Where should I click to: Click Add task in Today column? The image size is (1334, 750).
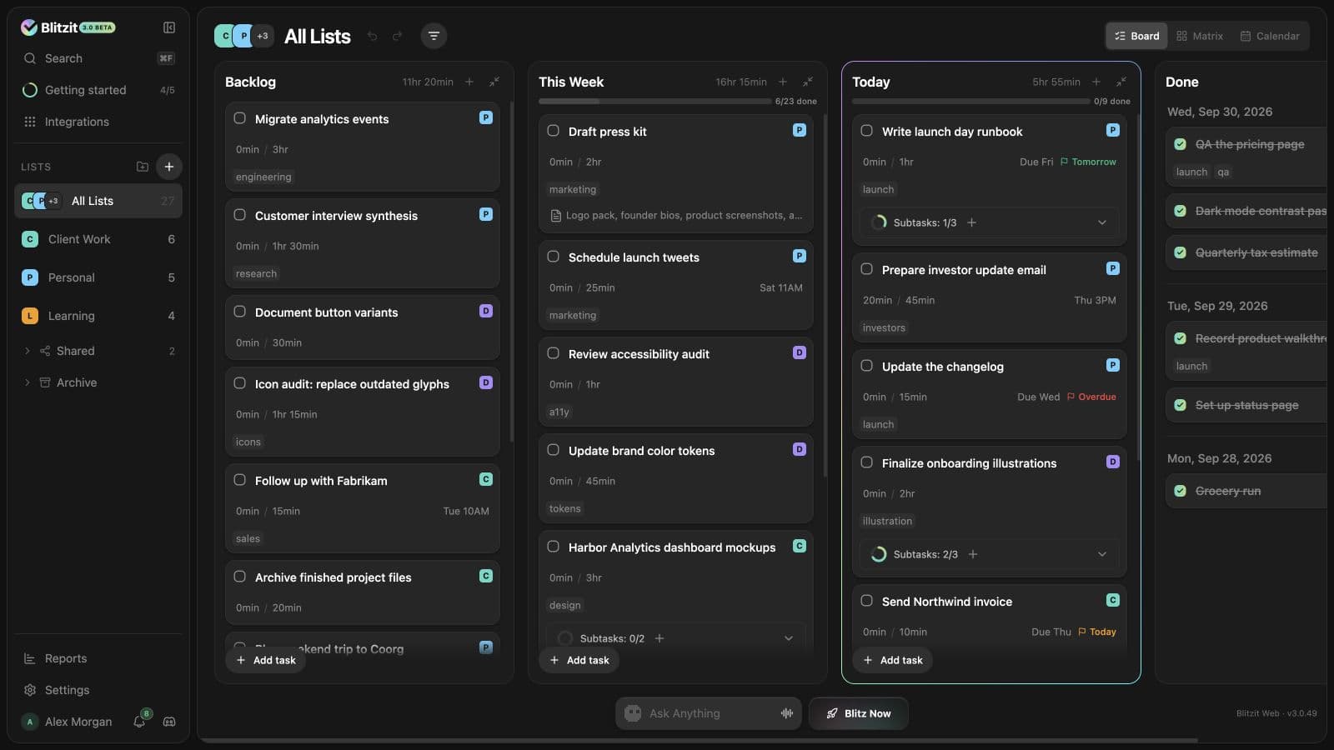point(893,660)
